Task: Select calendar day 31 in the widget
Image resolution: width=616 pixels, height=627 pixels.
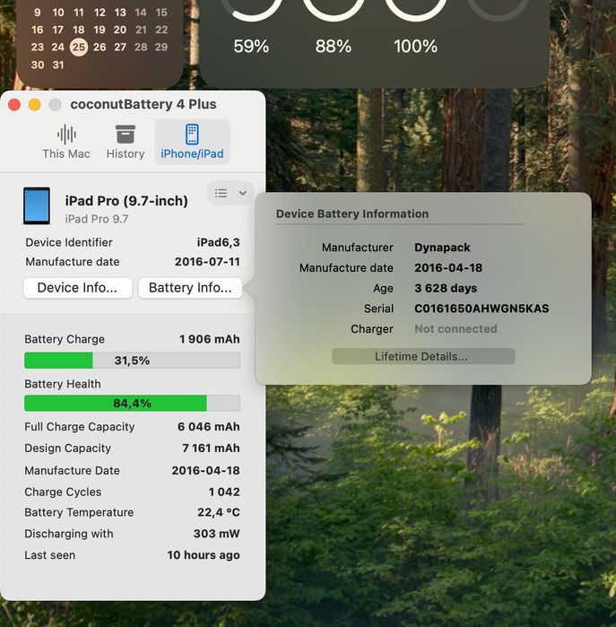Action: coord(58,65)
